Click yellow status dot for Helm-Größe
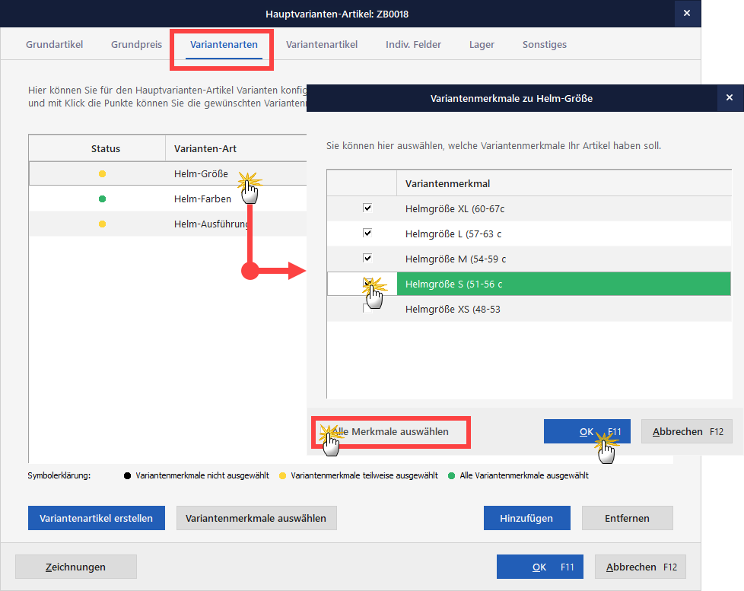744x591 pixels. point(102,174)
